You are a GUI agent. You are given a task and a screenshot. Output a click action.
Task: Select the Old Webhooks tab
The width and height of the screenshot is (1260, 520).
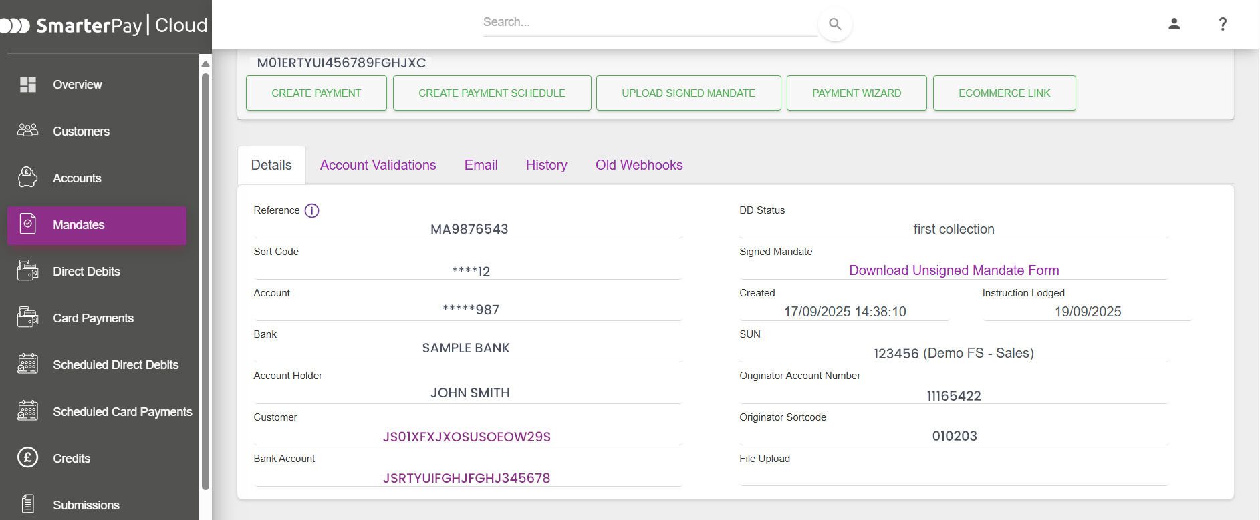(639, 165)
